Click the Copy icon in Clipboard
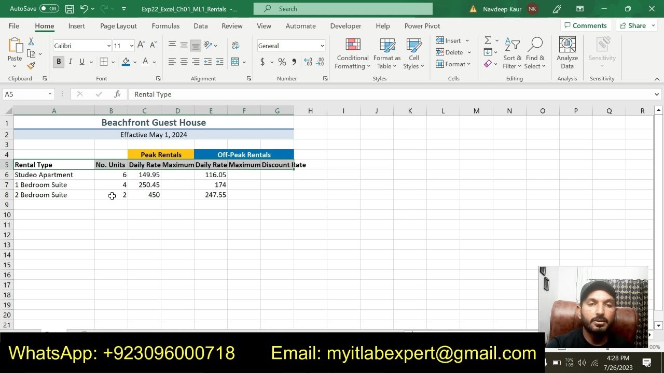The height and width of the screenshot is (373, 664). point(31,53)
